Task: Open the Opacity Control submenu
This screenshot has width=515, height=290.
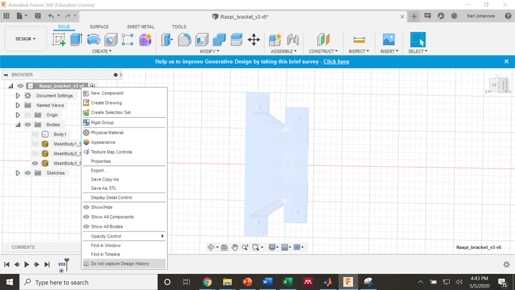Action: pyautogui.click(x=124, y=236)
